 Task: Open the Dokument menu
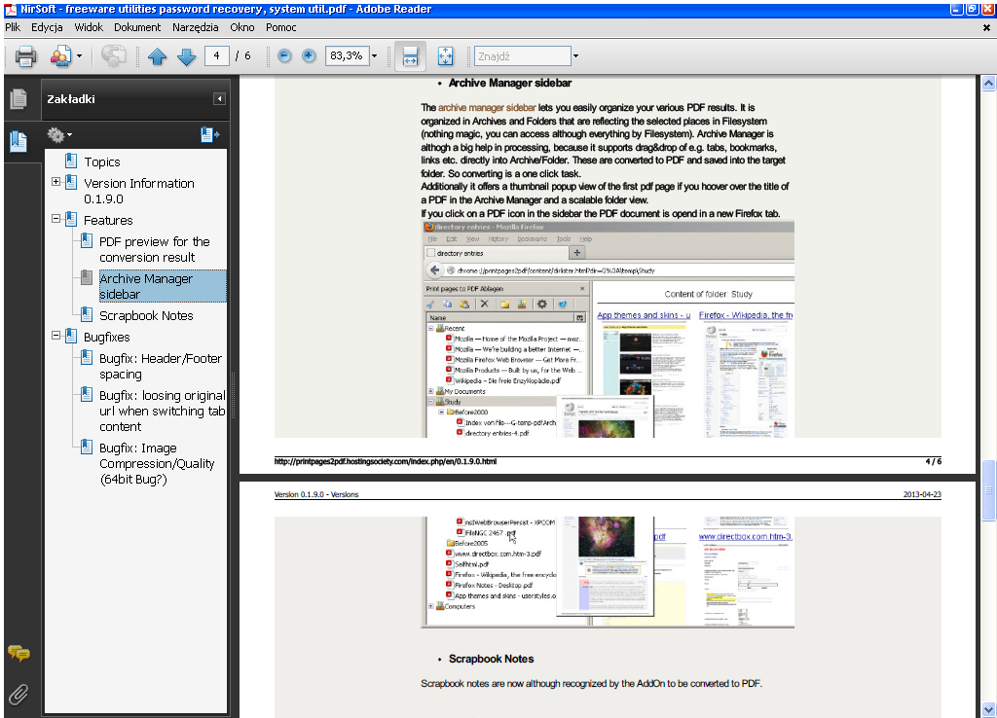click(x=137, y=27)
